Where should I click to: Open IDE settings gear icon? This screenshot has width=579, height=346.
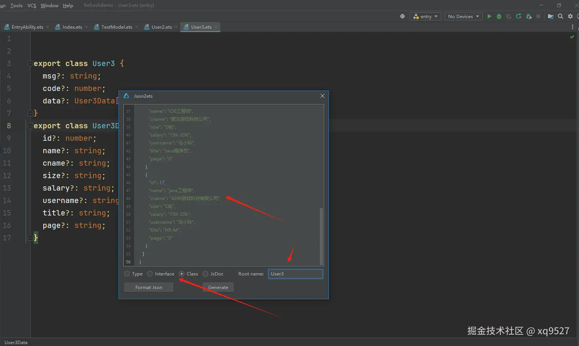[x=570, y=16]
